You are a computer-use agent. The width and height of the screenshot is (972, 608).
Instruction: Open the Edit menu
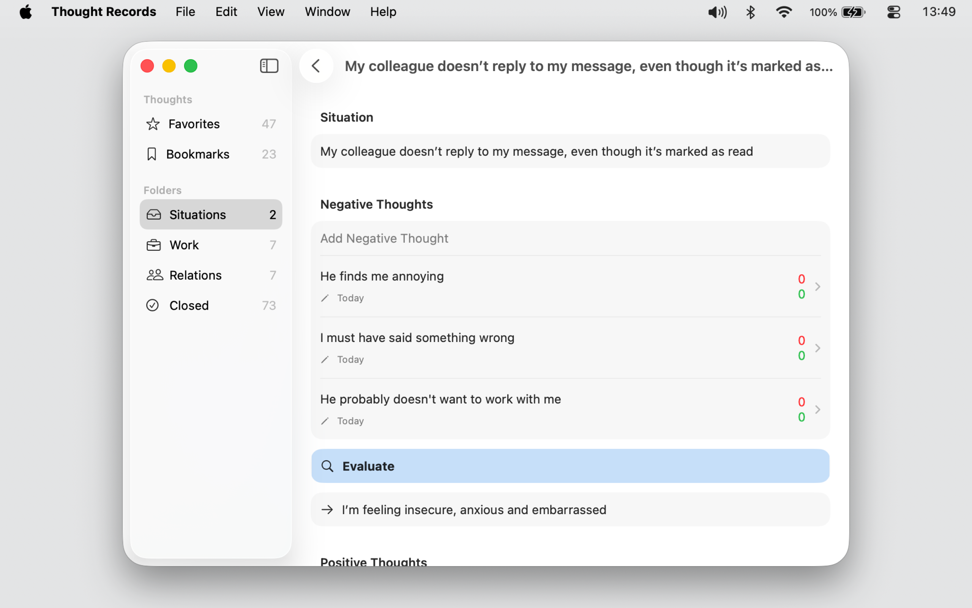tap(226, 12)
